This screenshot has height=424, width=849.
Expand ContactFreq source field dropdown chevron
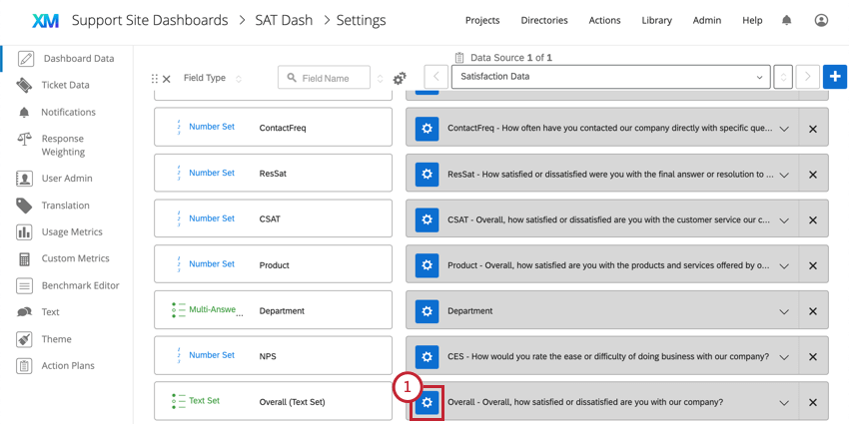[783, 129]
